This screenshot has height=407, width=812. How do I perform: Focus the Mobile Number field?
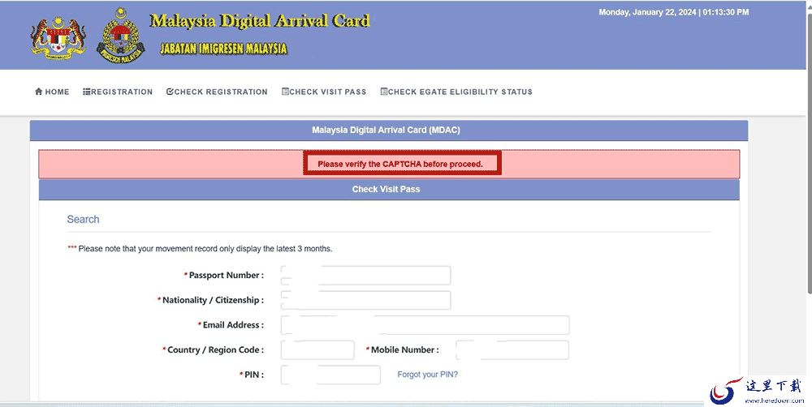click(x=512, y=349)
